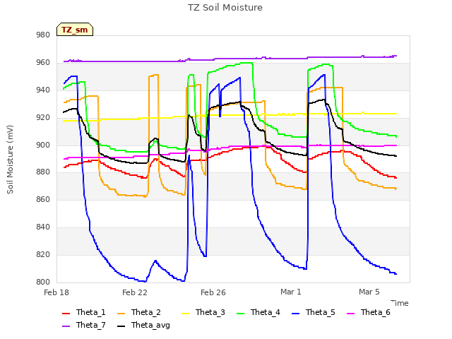This screenshot has width=452, height=339.
Task: Toggle Theta_1 legend entry
Action: tap(84, 312)
